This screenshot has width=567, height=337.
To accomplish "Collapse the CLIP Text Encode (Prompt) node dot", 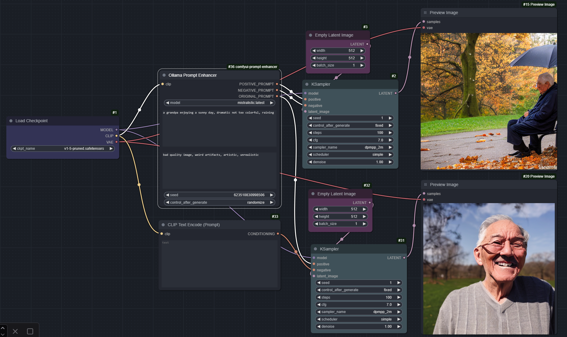I will pyautogui.click(x=163, y=225).
